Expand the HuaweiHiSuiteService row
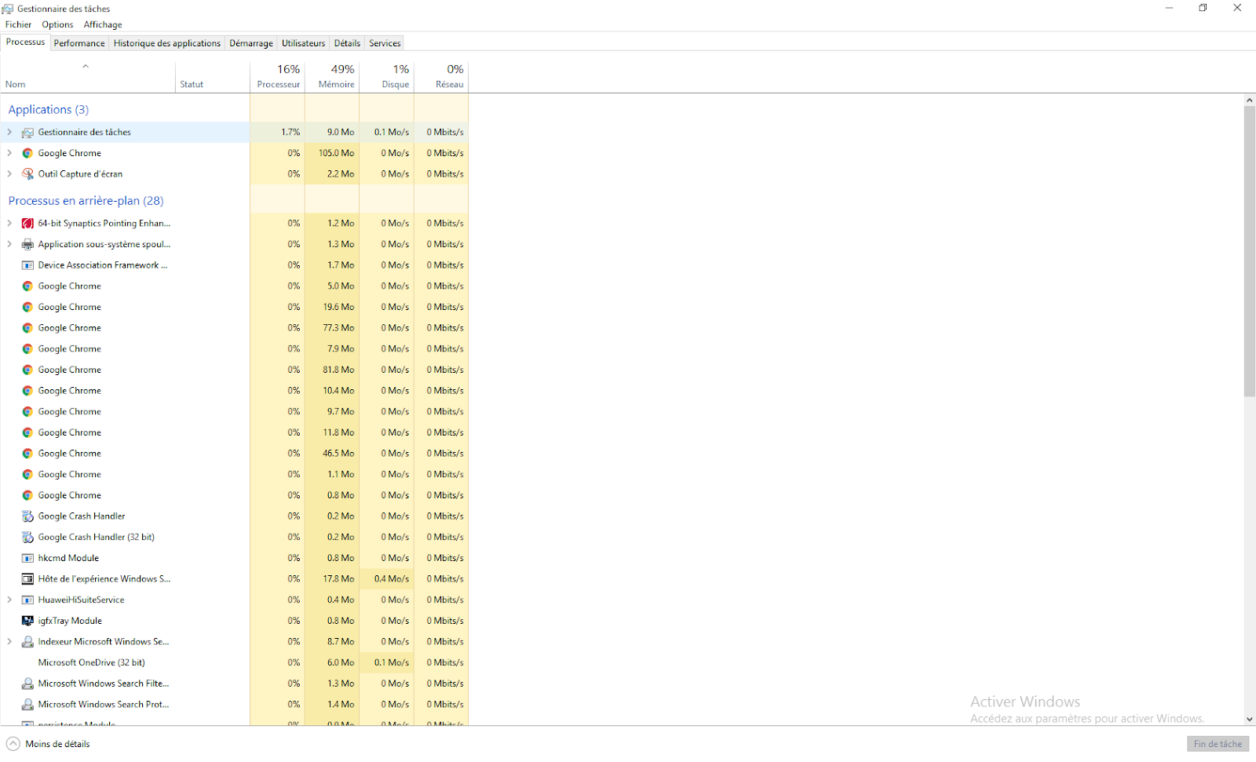This screenshot has height=762, width=1256. pos(9,600)
